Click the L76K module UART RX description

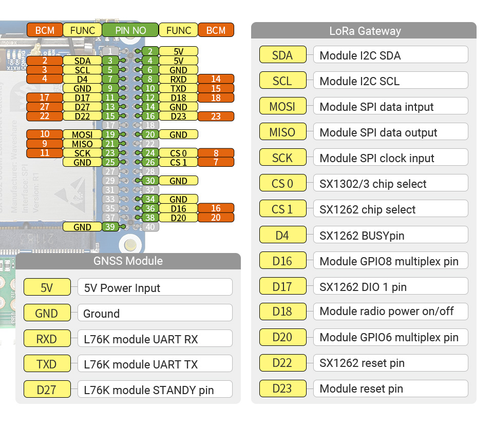[155, 339]
